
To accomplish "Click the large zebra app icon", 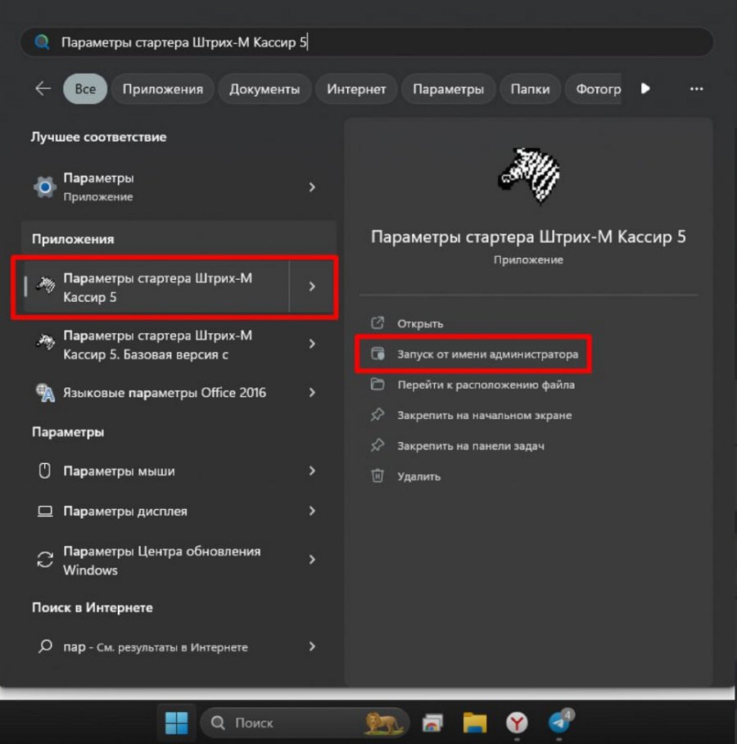I will pyautogui.click(x=528, y=175).
